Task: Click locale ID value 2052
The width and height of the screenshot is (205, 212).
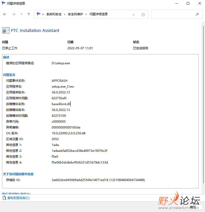Action: coord(55,139)
